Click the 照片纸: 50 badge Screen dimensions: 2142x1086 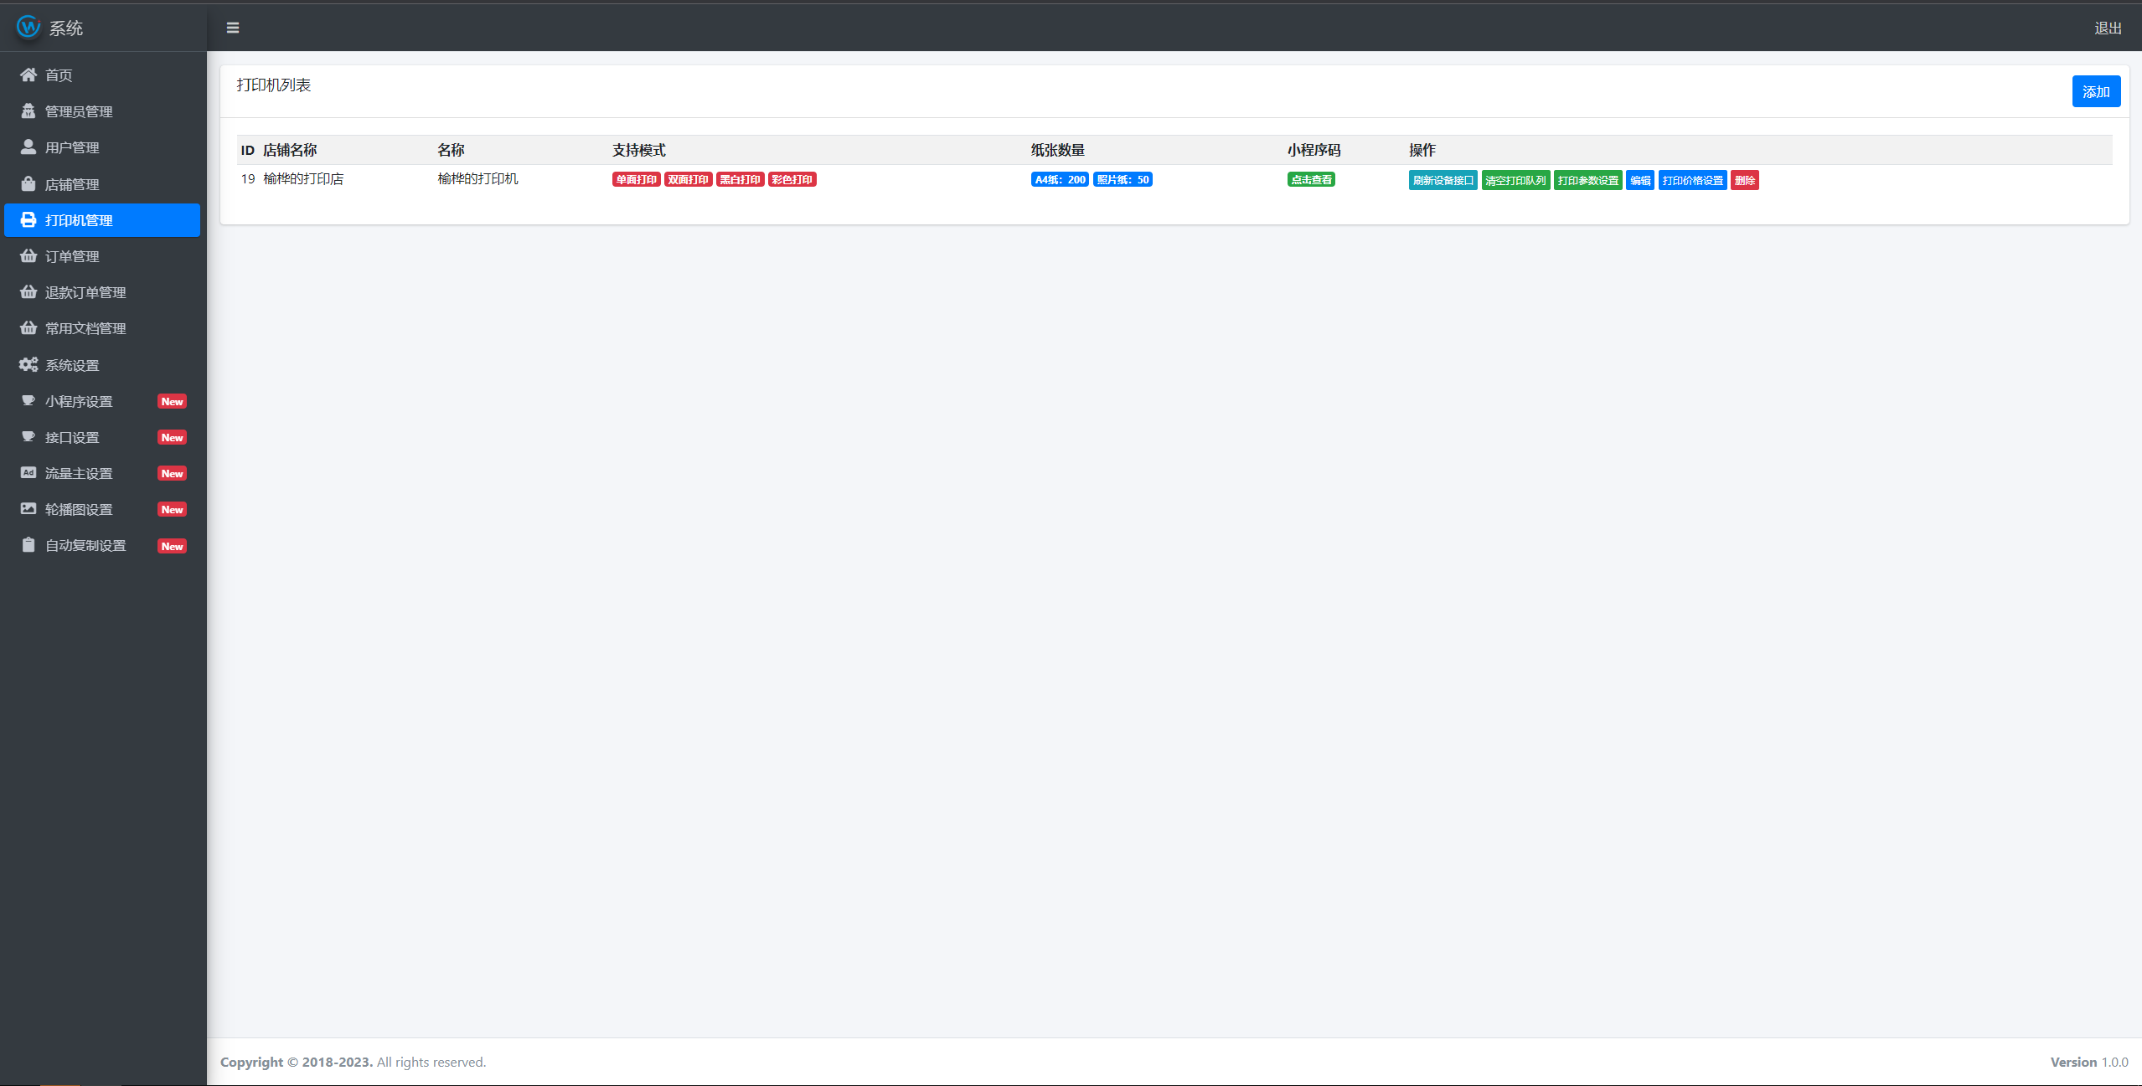[x=1123, y=179]
